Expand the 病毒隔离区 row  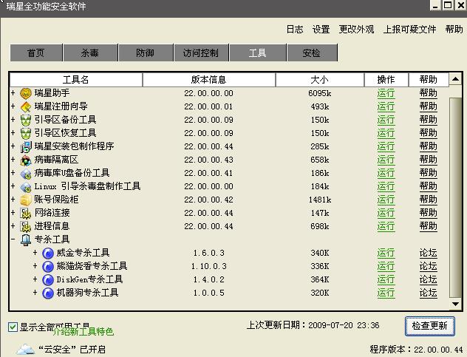(13, 159)
